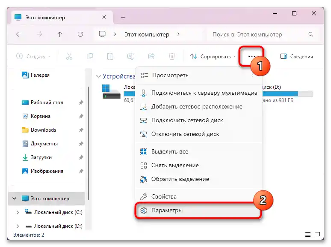The width and height of the screenshot is (331, 247).
Task: Click the Элементов: 2 status text
Action: tap(29, 235)
